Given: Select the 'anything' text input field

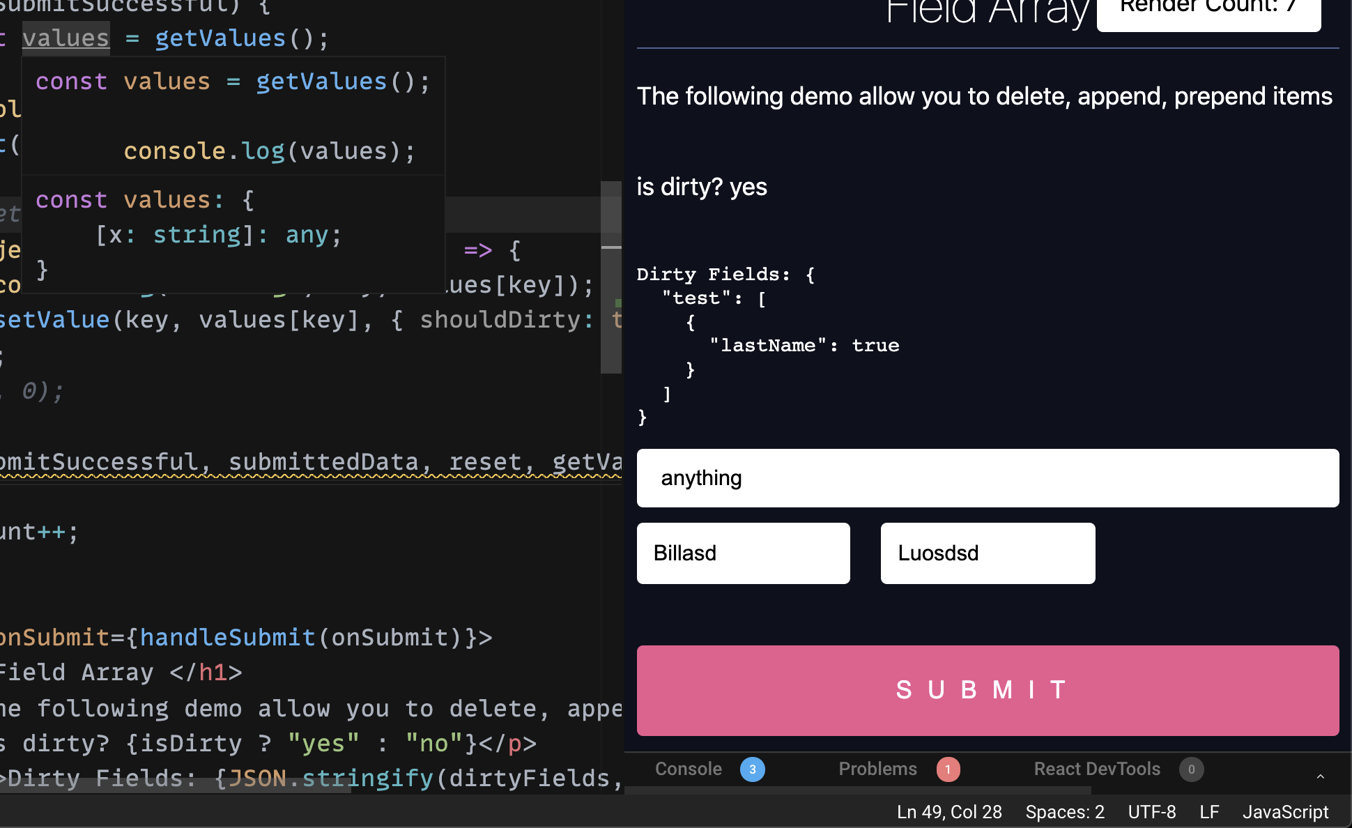Looking at the screenshot, I should tap(987, 478).
